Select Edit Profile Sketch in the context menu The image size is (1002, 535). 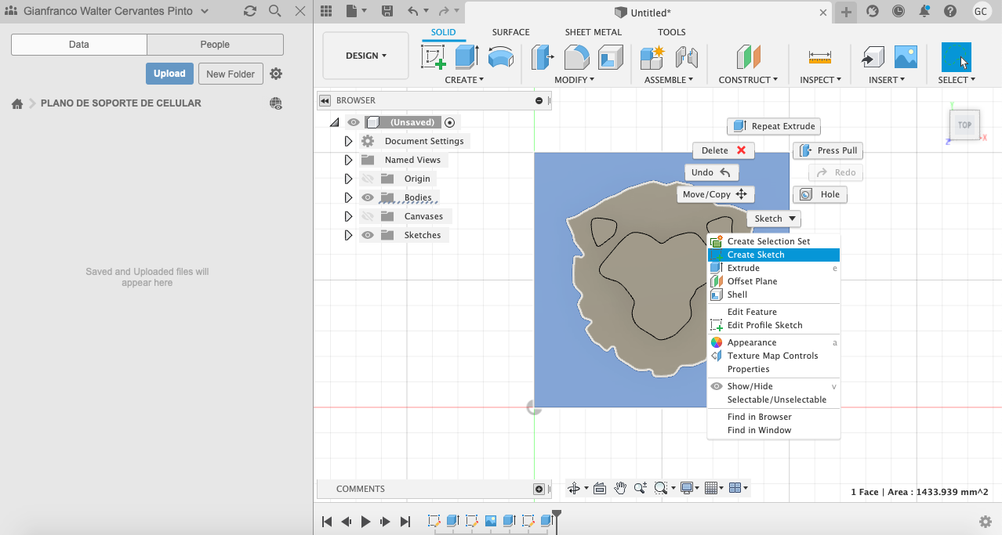[x=774, y=325]
